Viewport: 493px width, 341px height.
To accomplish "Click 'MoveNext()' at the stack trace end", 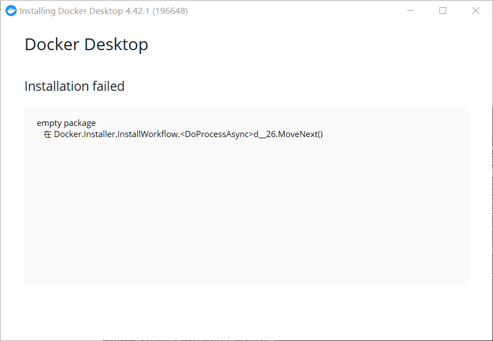I will 301,134.
